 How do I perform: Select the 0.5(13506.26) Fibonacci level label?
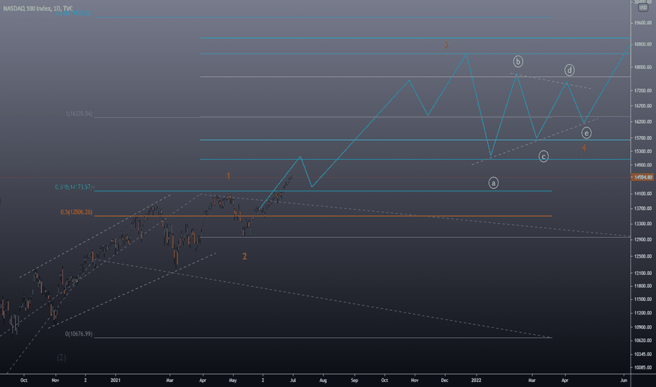click(x=76, y=212)
